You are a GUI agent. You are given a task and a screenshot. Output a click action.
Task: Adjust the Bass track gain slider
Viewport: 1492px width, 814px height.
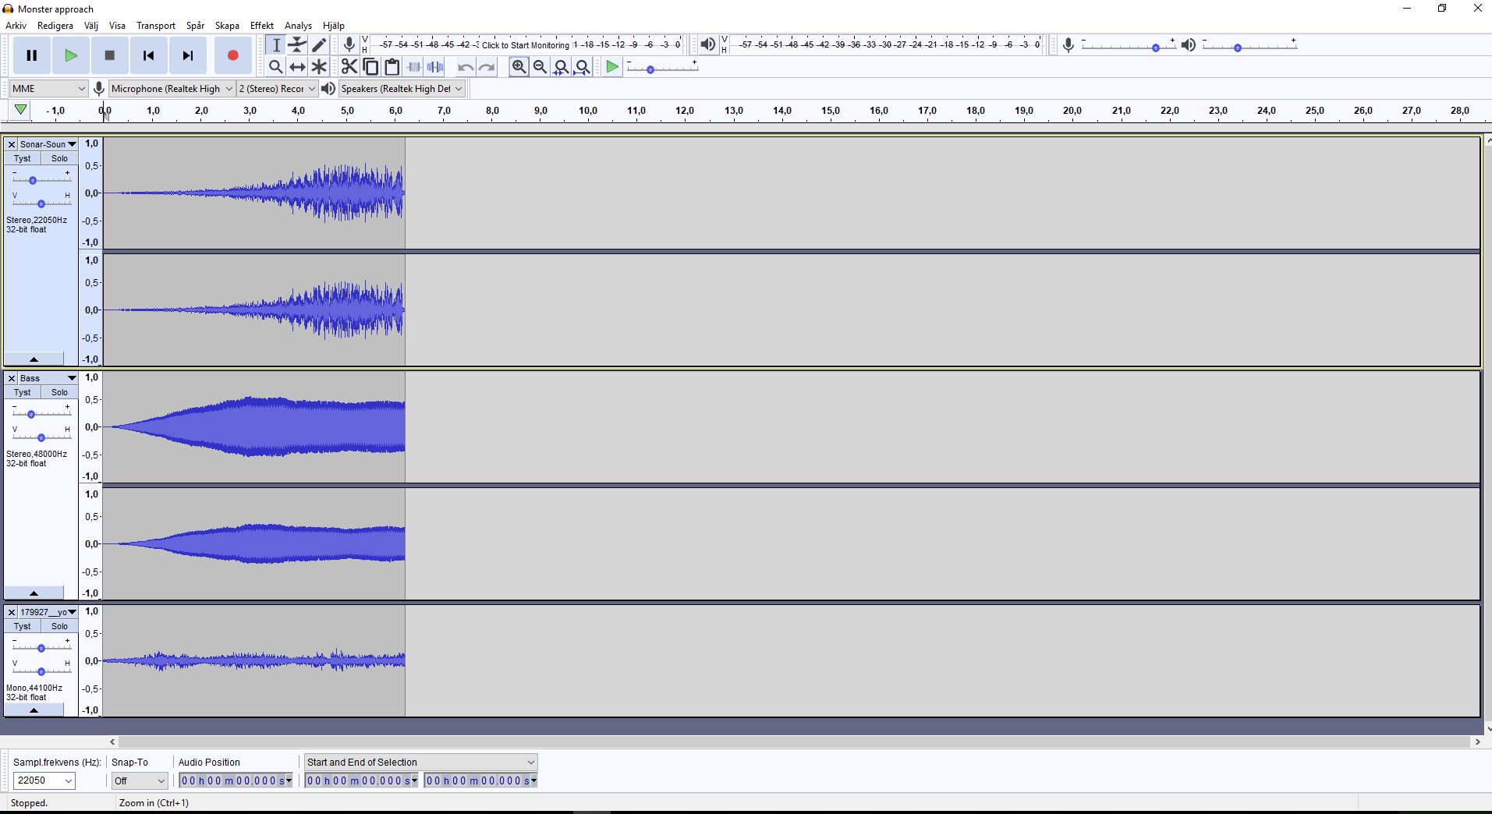(31, 414)
